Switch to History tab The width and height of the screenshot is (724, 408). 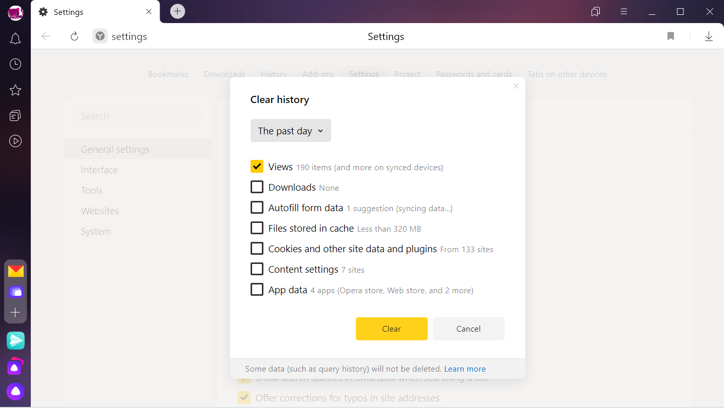pos(274,74)
